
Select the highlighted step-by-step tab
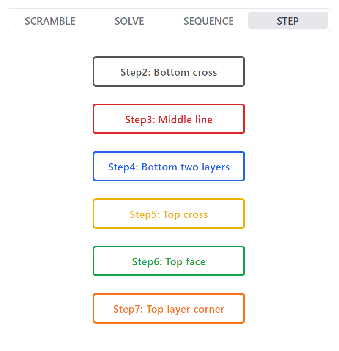[287, 21]
